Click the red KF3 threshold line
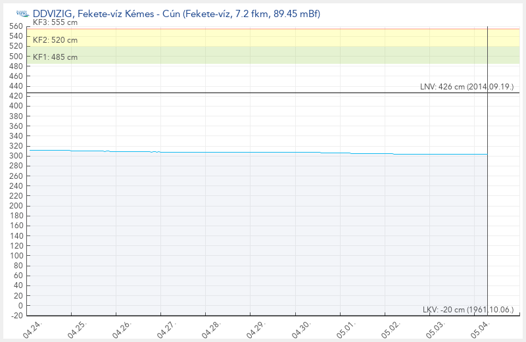This screenshot has height=342, width=526. (x=273, y=29)
